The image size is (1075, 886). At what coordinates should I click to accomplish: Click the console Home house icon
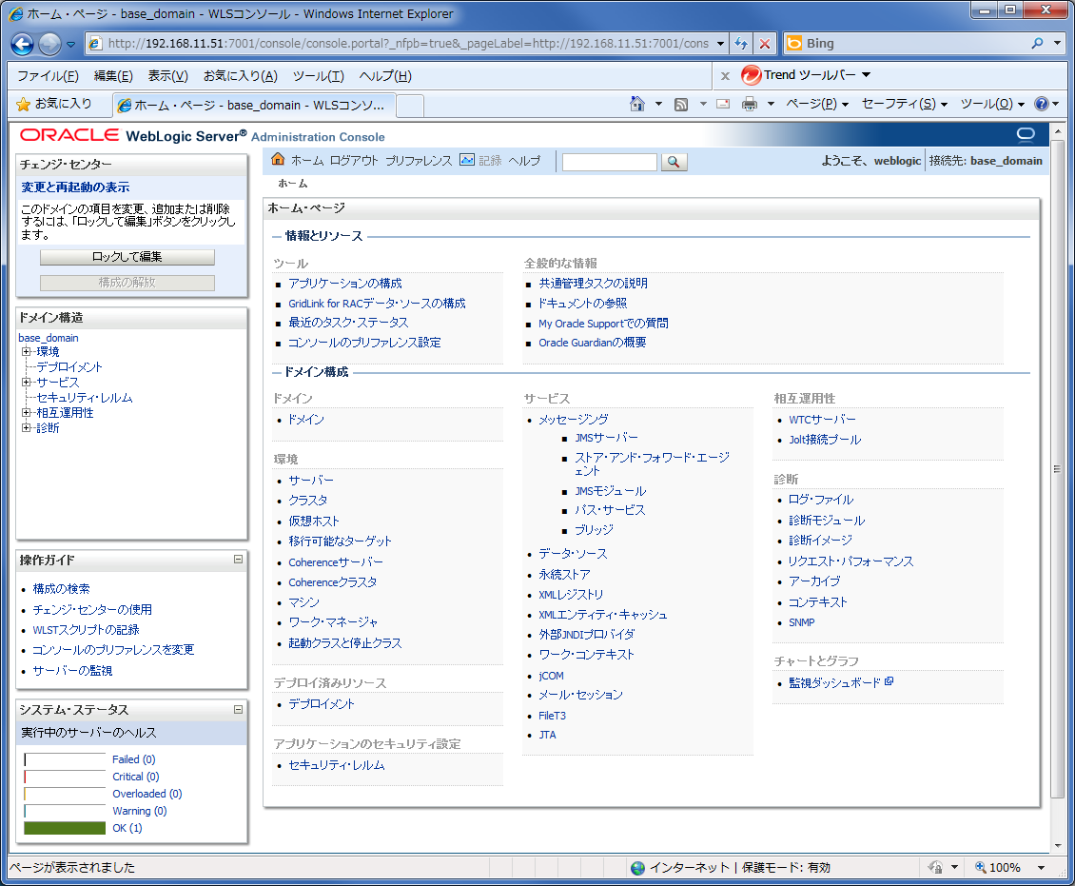point(278,159)
